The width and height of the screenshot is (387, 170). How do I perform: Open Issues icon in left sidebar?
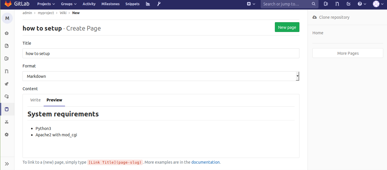pyautogui.click(x=7, y=58)
